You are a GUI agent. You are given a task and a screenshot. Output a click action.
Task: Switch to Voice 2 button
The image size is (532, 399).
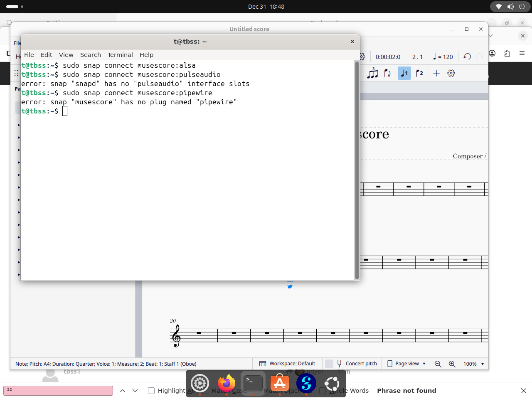click(x=419, y=73)
